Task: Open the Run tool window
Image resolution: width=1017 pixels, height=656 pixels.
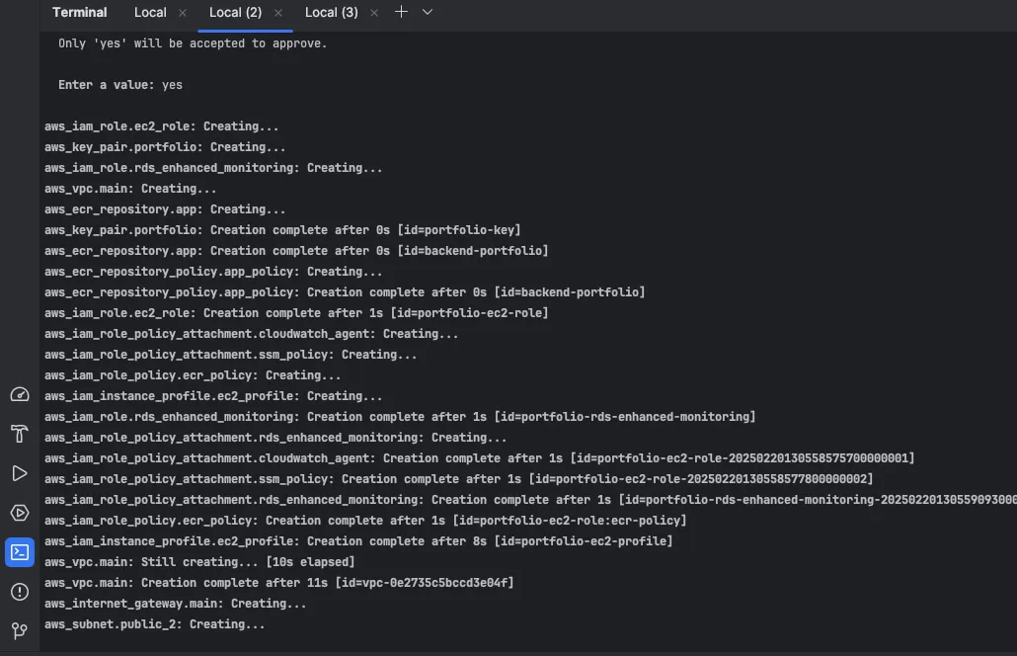Action: [x=20, y=473]
